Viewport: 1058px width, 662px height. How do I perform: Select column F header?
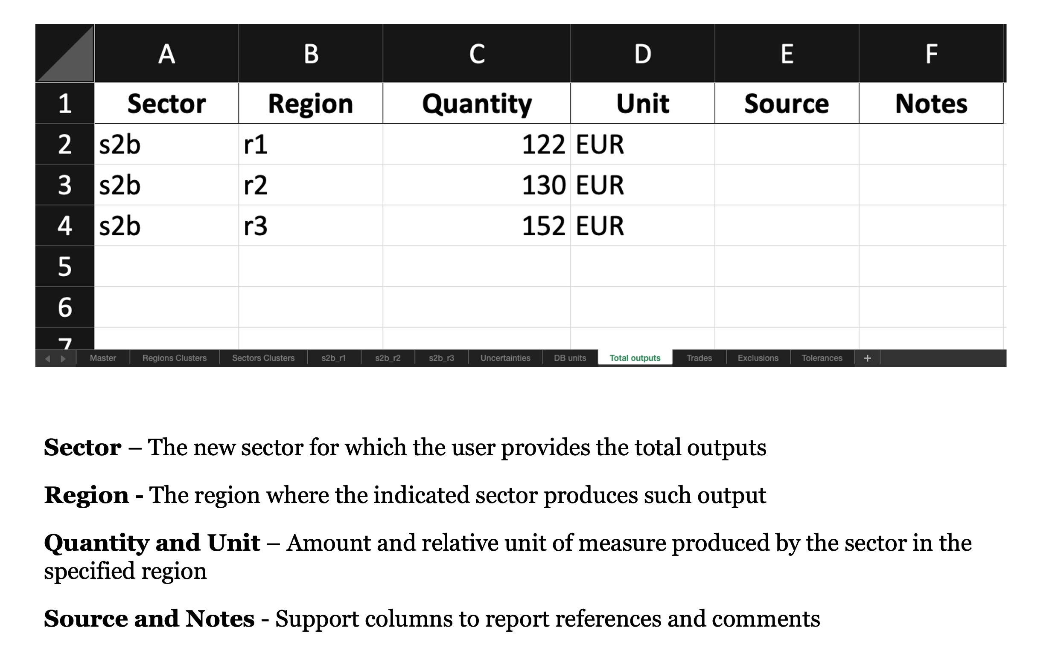tap(931, 53)
